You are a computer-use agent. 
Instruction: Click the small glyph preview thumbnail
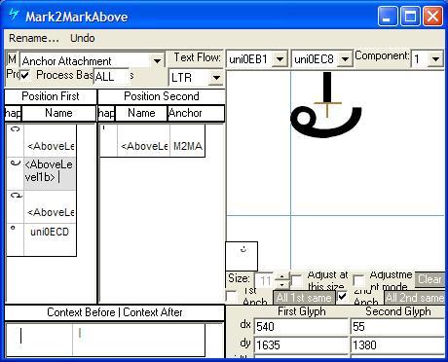[x=242, y=256]
